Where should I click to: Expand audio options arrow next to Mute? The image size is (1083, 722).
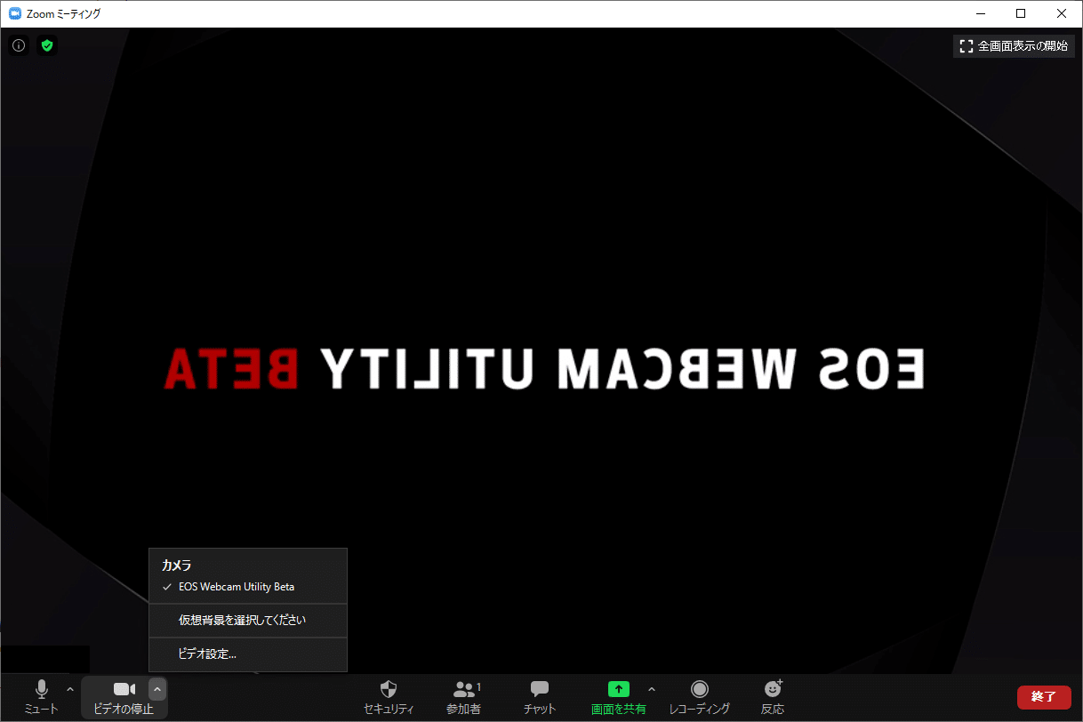point(70,689)
